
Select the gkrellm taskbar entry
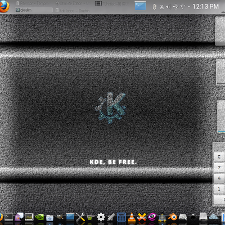click(34, 10)
